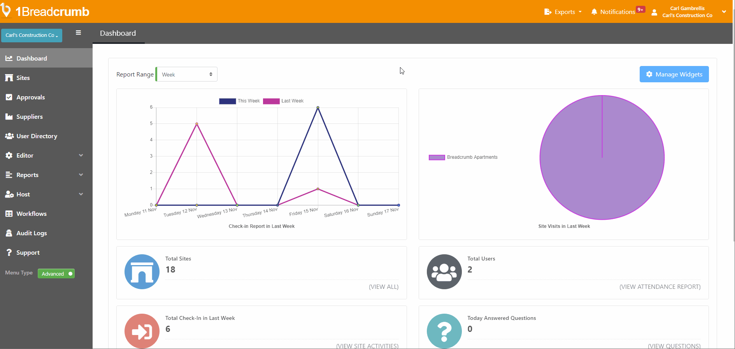The width and height of the screenshot is (735, 349).
Task: Toggle the Advanced menu type switch
Action: pos(56,274)
